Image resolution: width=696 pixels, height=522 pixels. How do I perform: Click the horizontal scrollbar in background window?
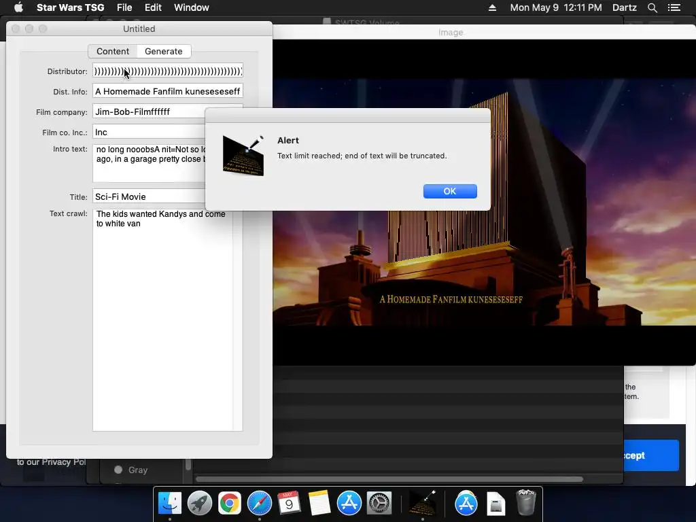point(389,479)
